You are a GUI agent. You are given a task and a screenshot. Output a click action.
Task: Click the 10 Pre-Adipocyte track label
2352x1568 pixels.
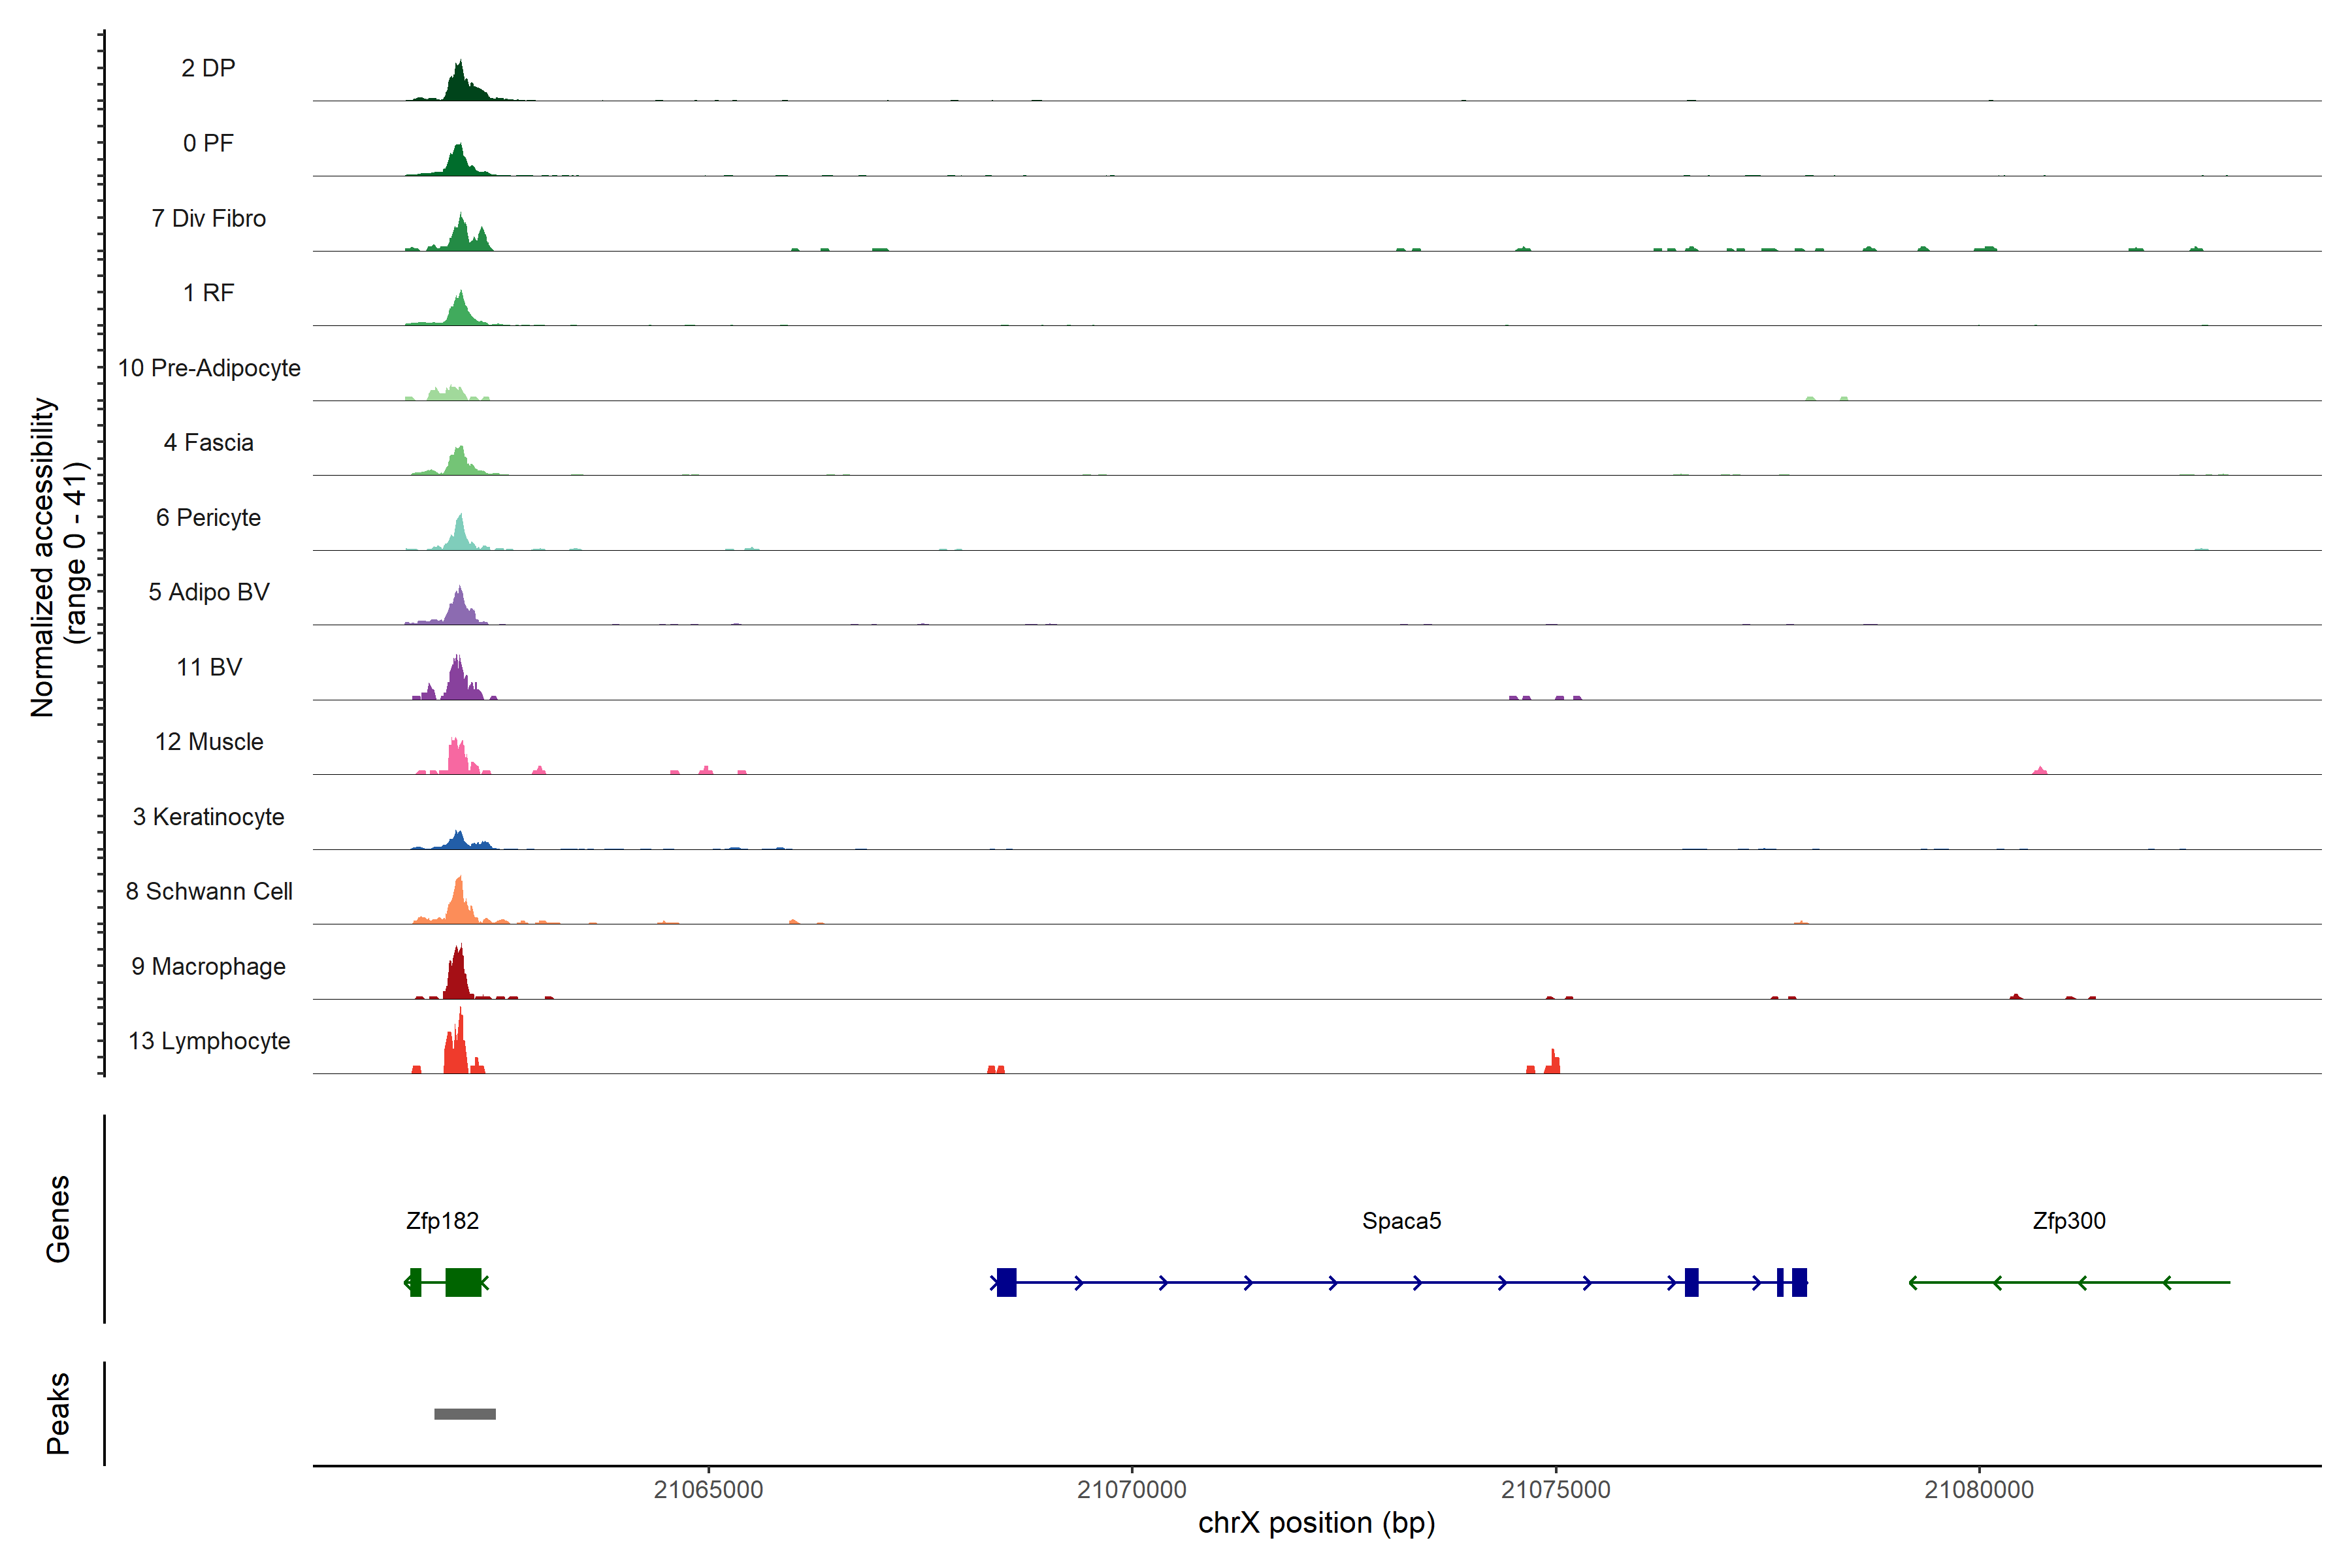(209, 368)
